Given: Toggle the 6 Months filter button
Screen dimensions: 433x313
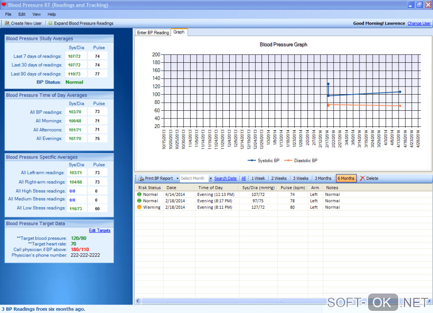Looking at the screenshot, I should click(x=346, y=179).
